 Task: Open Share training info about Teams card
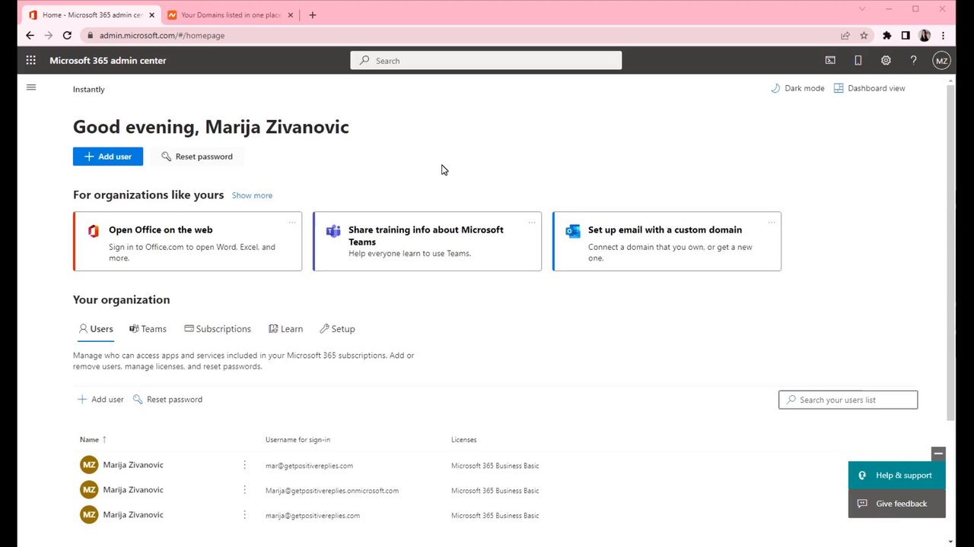pos(427,241)
